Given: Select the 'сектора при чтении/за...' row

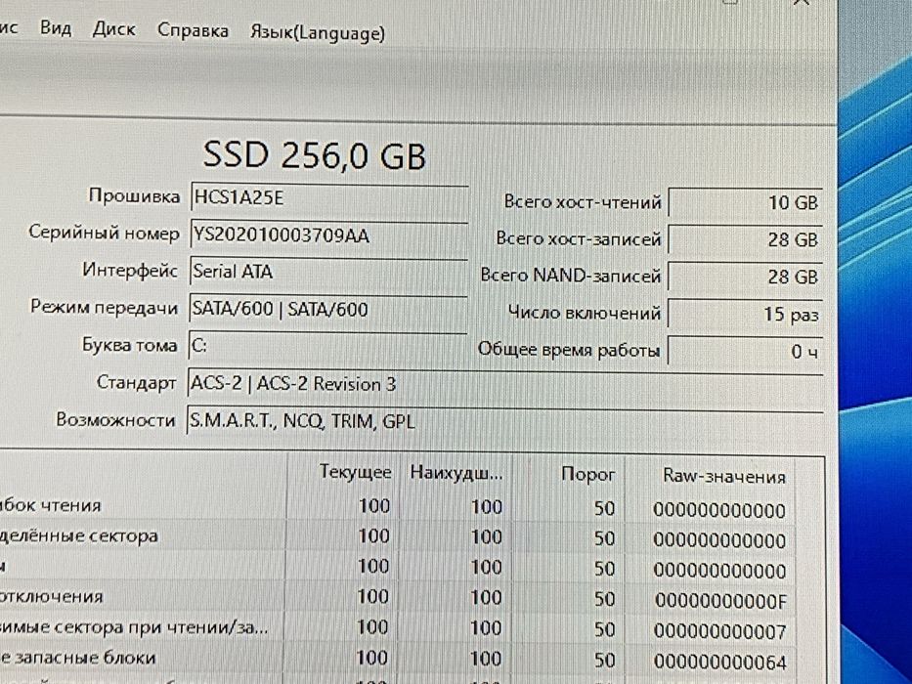Looking at the screenshot, I should (397, 628).
